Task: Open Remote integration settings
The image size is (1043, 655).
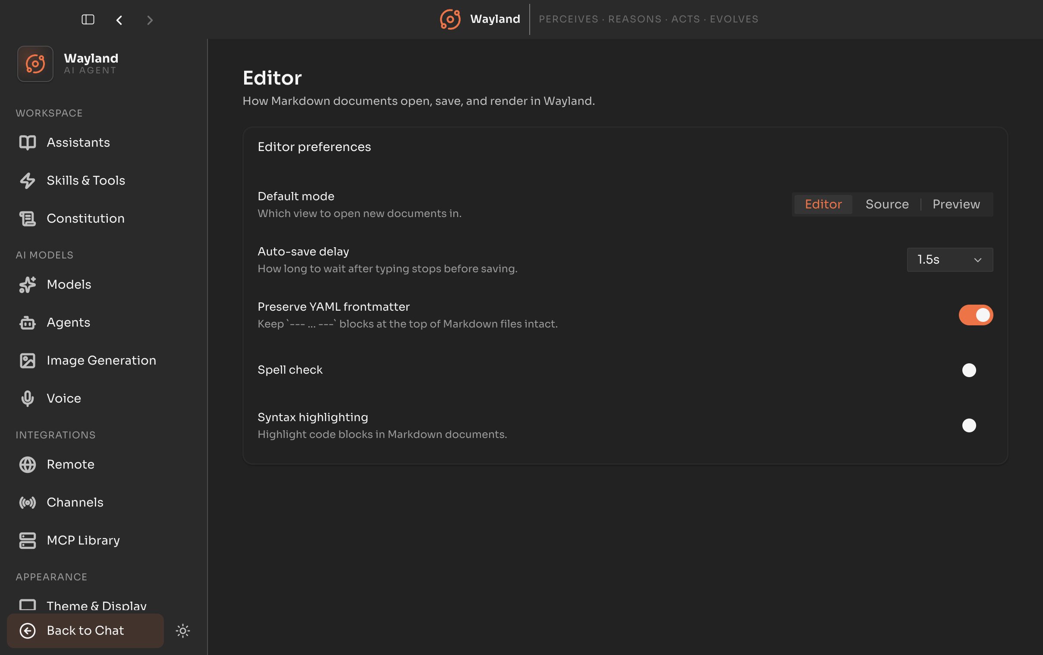Action: (x=104, y=464)
